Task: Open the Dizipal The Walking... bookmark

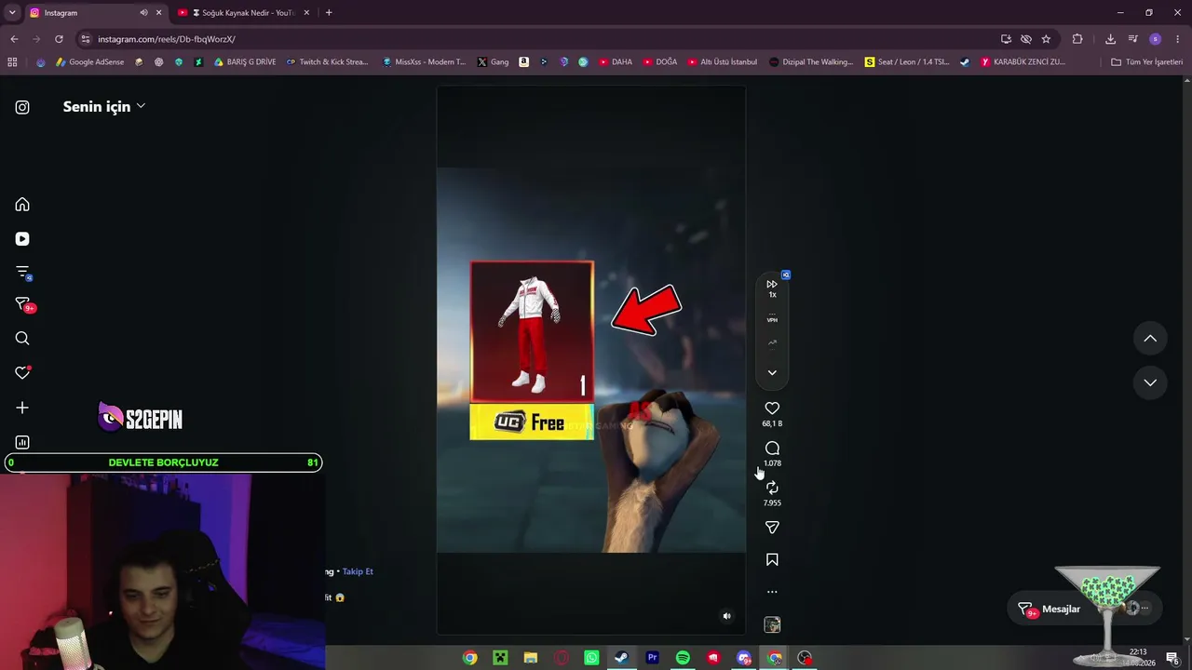Action: point(811,62)
